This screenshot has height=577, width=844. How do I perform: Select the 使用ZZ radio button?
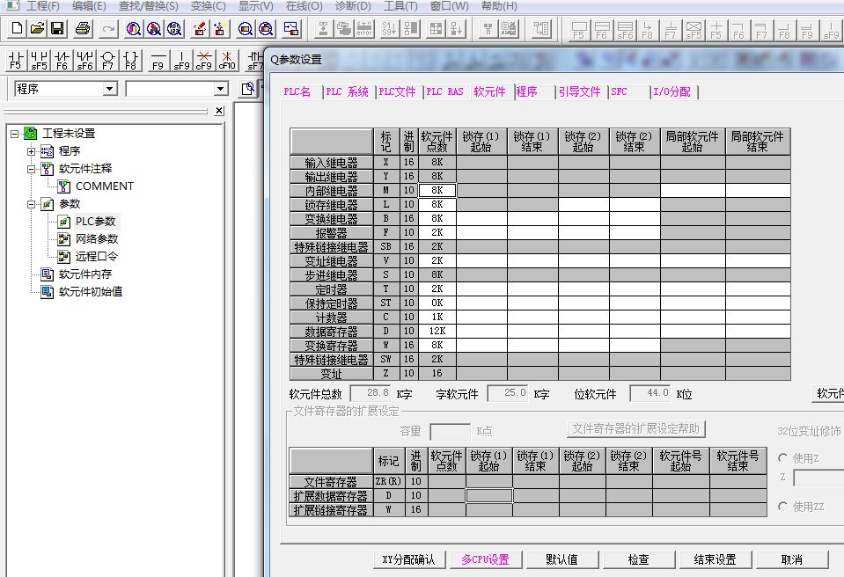782,507
